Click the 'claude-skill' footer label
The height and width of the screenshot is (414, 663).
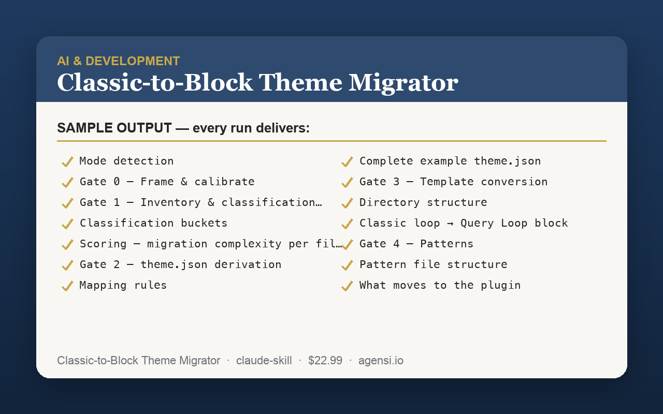click(x=264, y=361)
